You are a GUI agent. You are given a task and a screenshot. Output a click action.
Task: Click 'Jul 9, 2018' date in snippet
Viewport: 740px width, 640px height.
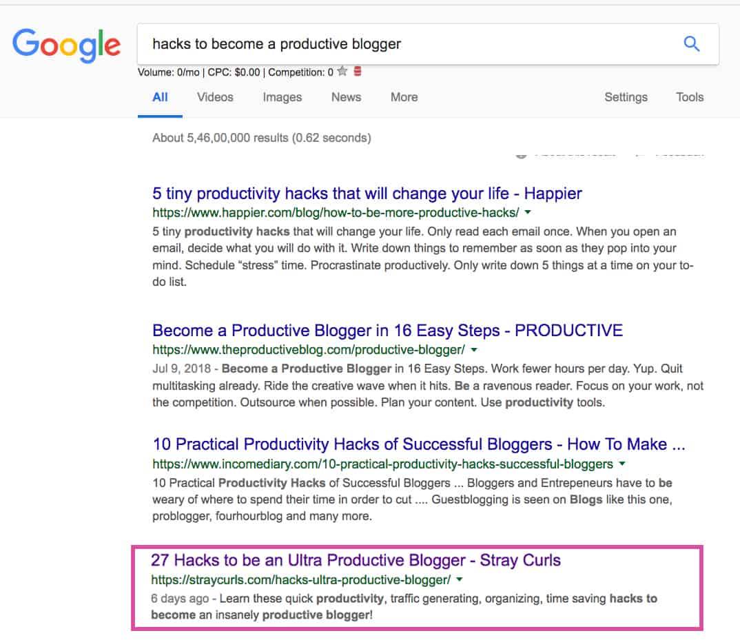[181, 369]
